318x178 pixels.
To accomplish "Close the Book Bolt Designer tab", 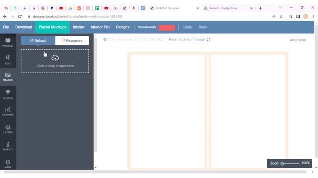I will [x=198, y=8].
